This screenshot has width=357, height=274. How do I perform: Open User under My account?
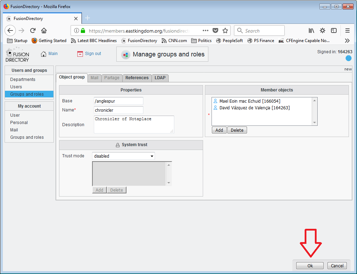tap(15, 115)
